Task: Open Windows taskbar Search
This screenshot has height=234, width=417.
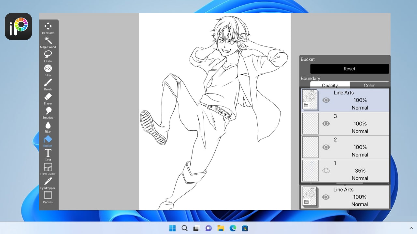Action: (x=184, y=228)
